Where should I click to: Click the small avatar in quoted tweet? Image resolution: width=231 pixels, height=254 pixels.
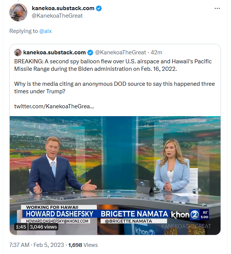18,52
